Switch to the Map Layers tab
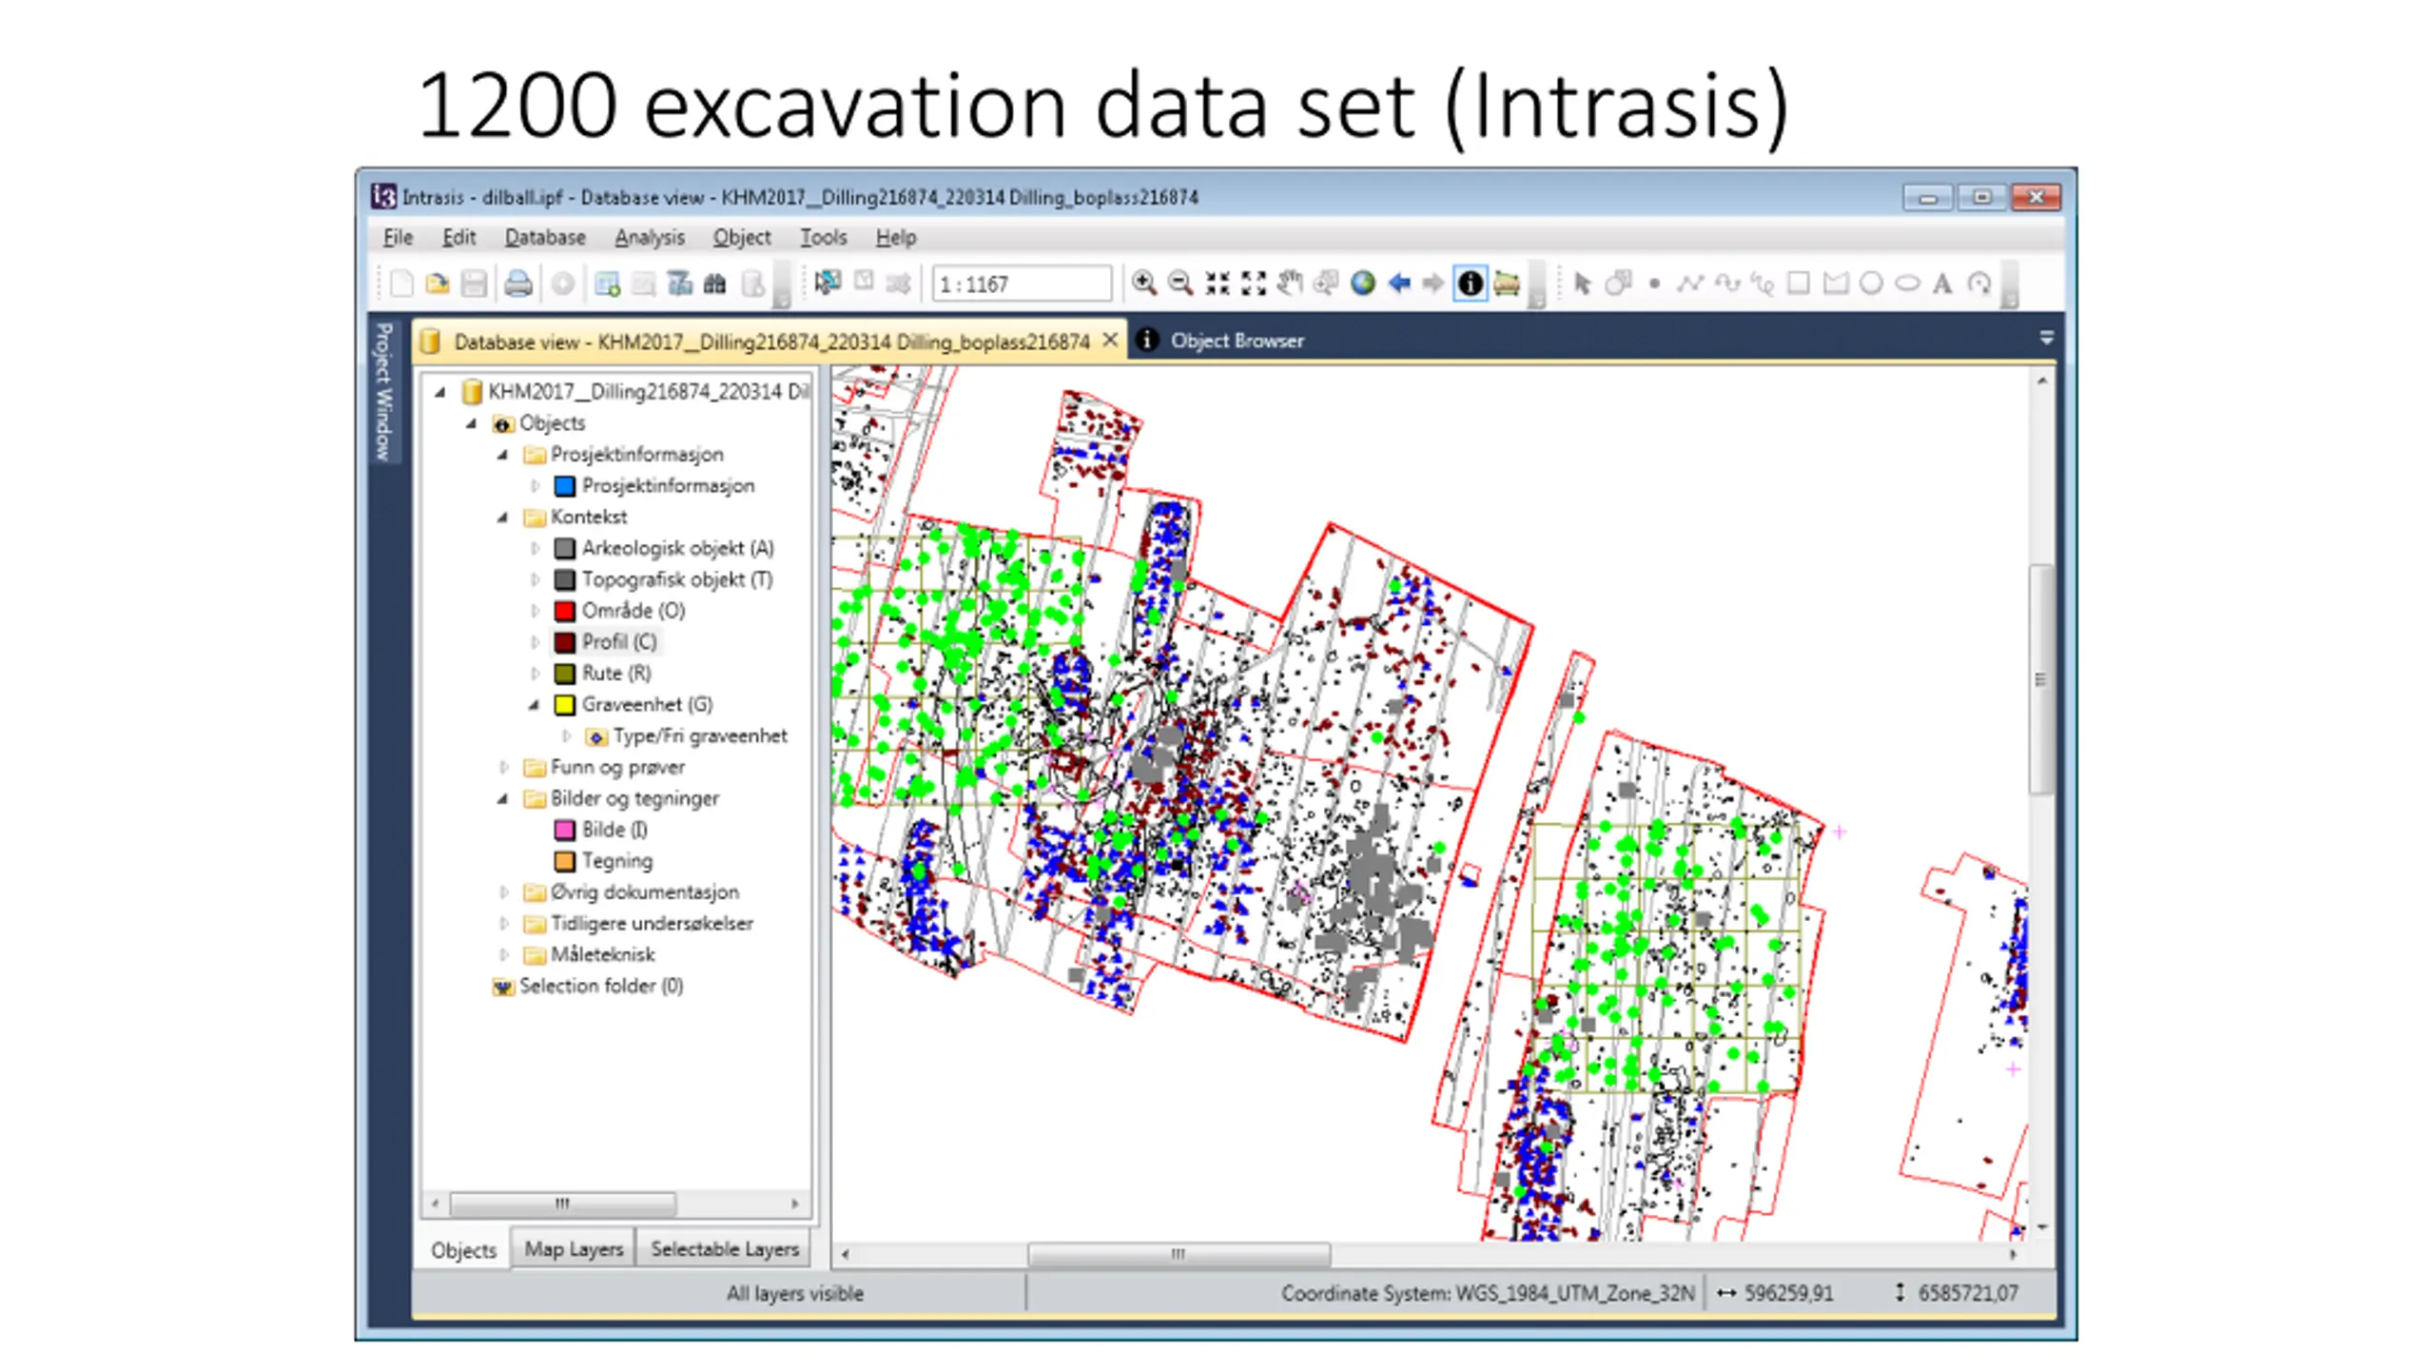The width and height of the screenshot is (2435, 1370). [574, 1249]
